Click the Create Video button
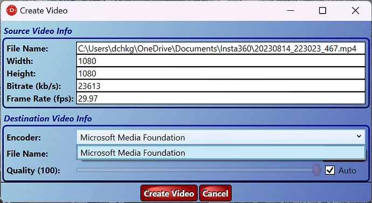 pos(169,193)
